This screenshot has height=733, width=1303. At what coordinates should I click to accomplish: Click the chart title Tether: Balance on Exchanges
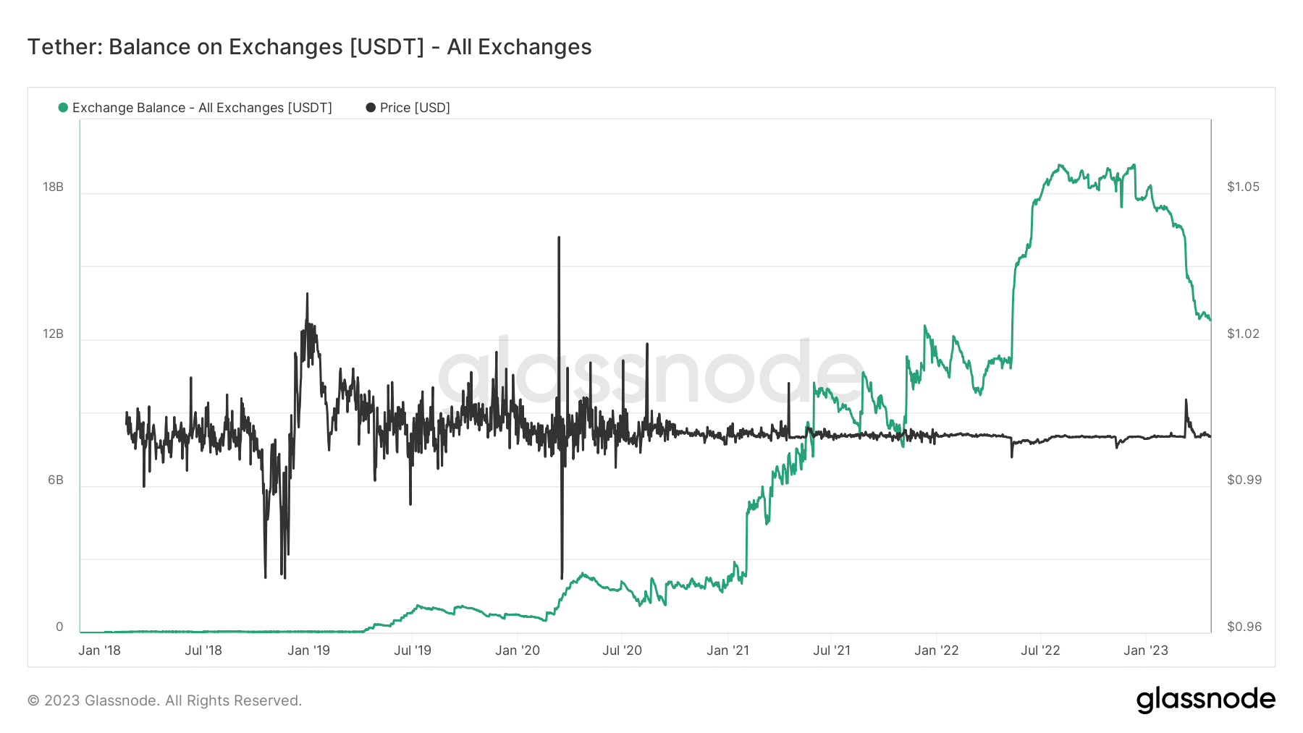309,47
